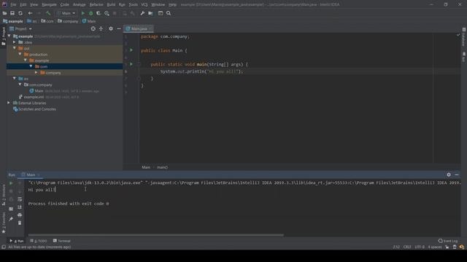Open the View menu
This screenshot has width=467, height=262.
coord(34,4)
